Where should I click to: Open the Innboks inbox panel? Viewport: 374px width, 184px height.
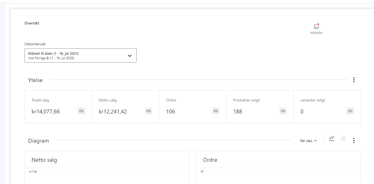(x=316, y=29)
